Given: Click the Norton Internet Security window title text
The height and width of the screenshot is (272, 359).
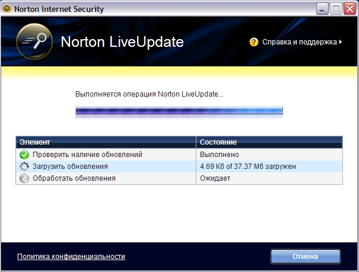Looking at the screenshot, I should point(59,9).
